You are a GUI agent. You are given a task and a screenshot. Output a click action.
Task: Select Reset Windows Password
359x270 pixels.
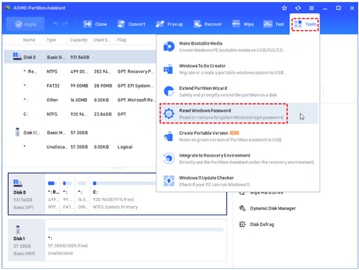(x=238, y=114)
